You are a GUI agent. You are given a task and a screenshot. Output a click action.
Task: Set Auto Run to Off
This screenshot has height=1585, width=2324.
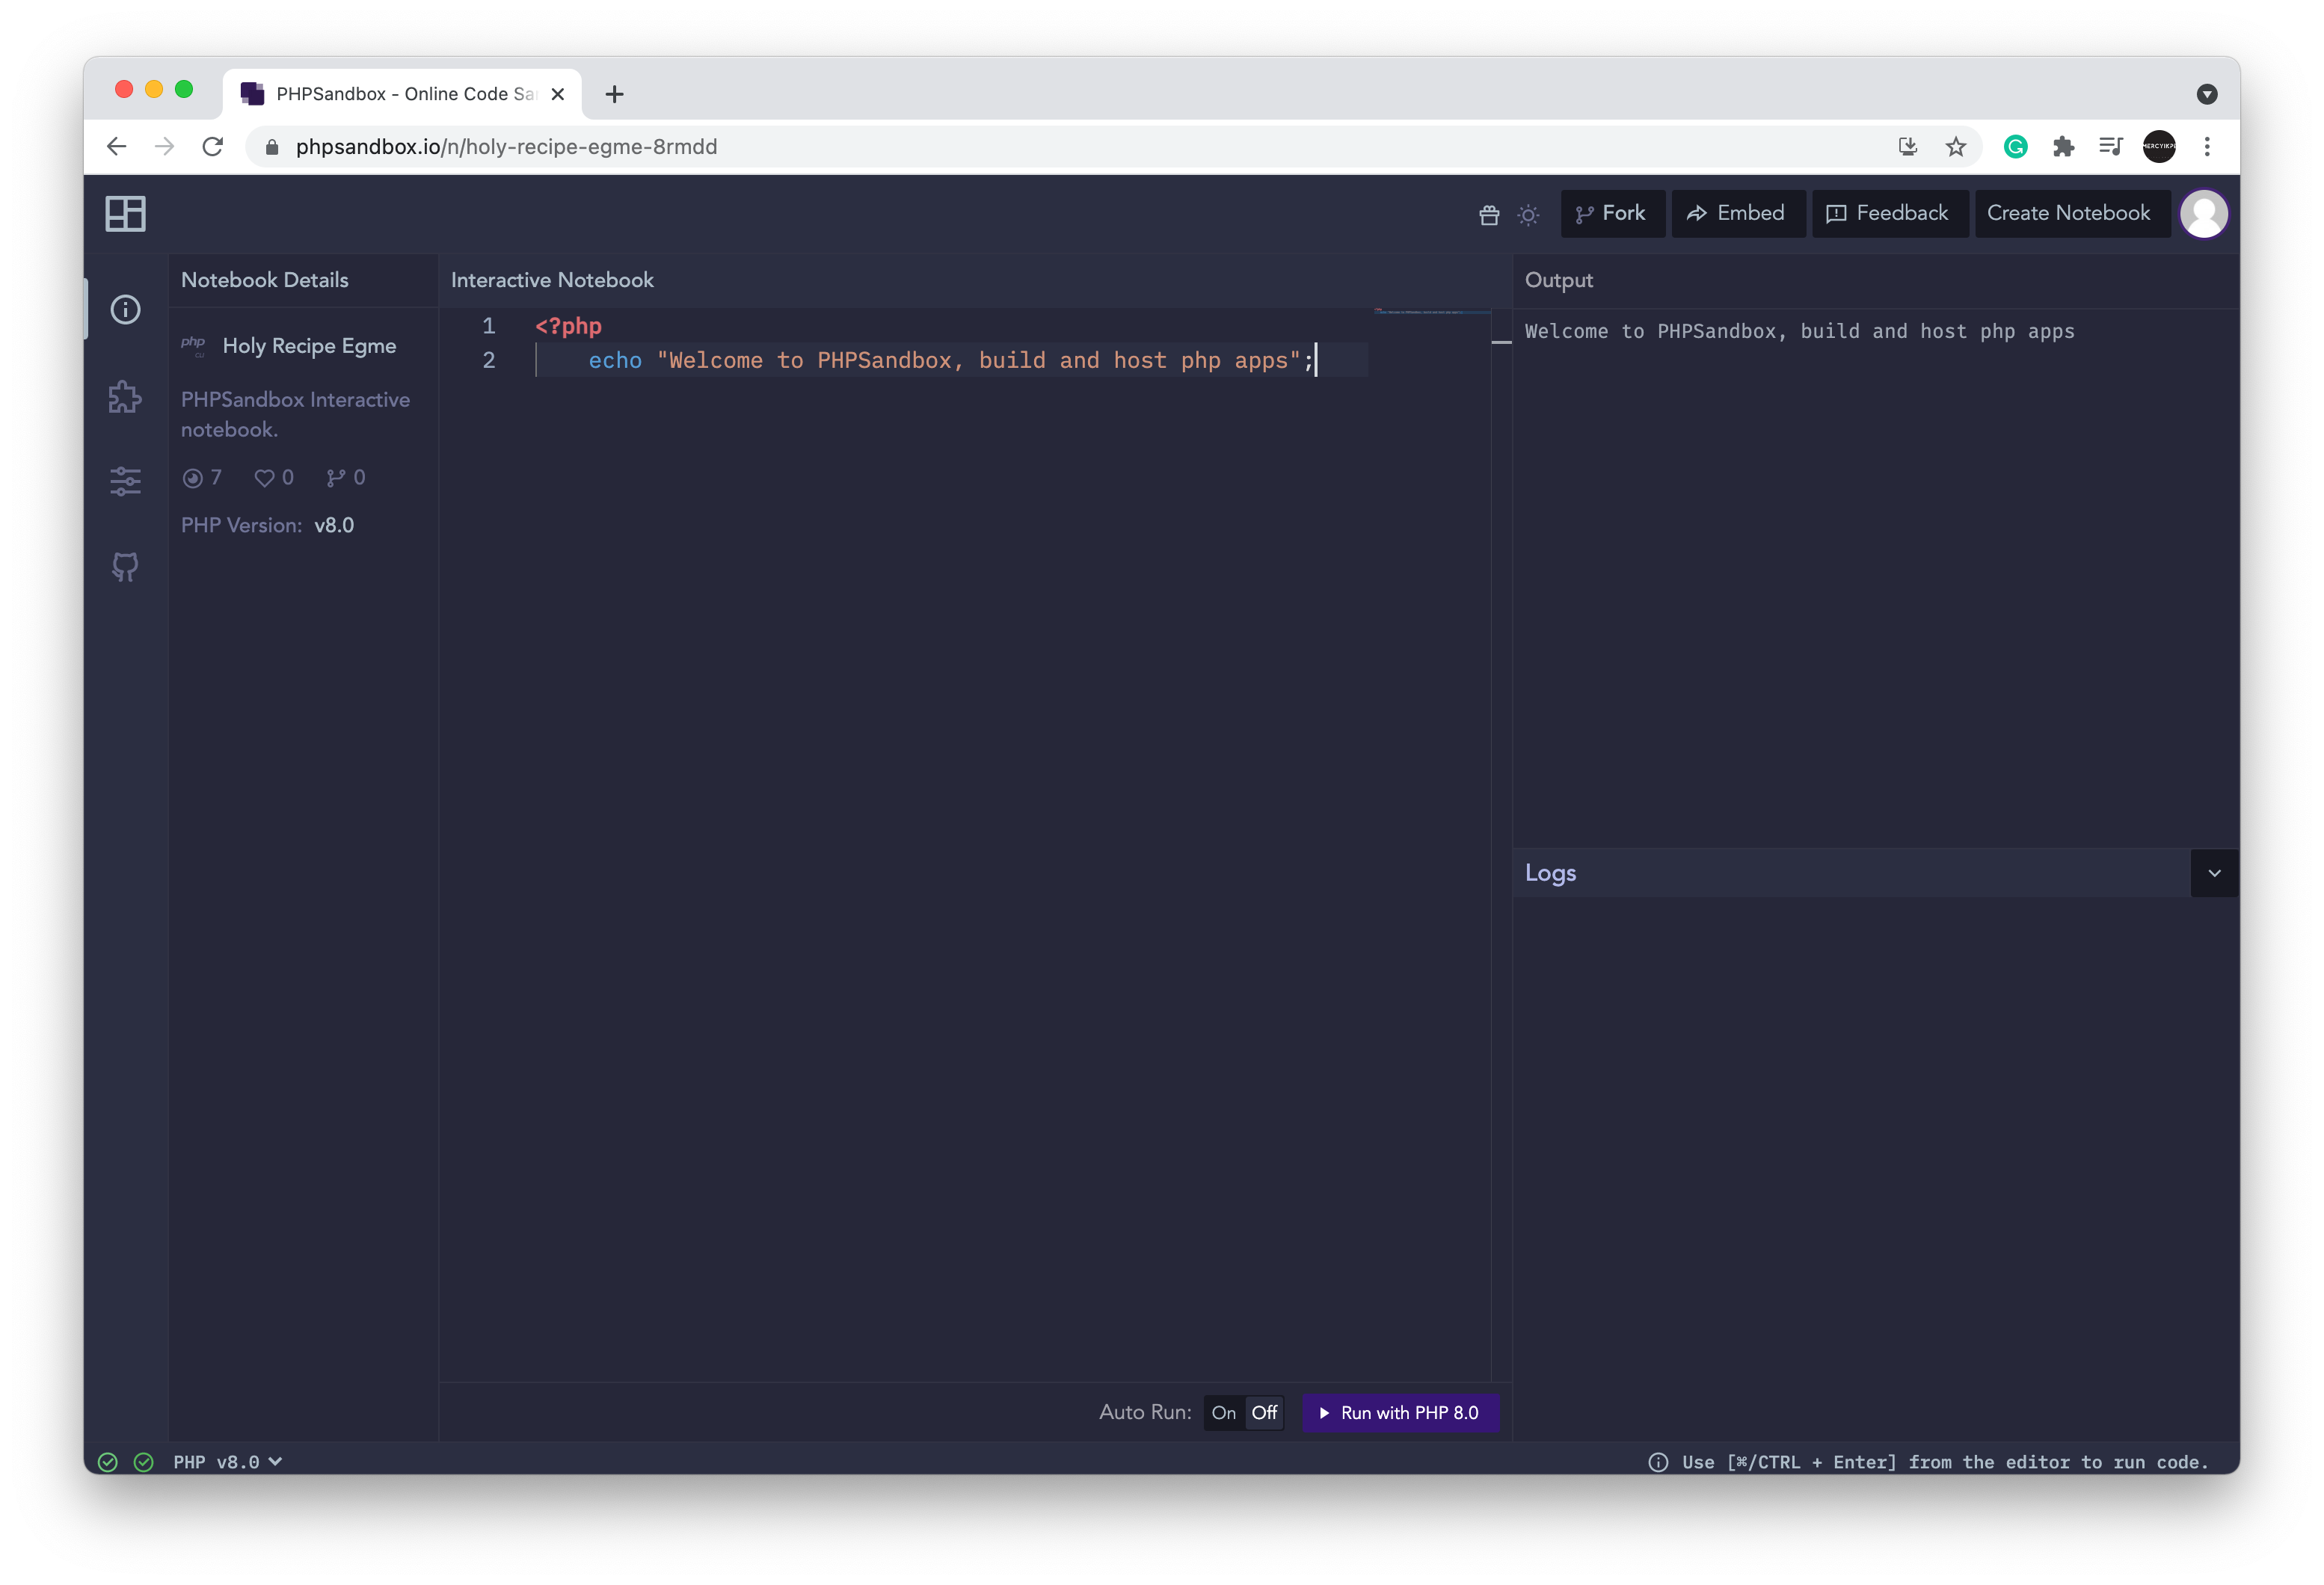coord(1264,1412)
